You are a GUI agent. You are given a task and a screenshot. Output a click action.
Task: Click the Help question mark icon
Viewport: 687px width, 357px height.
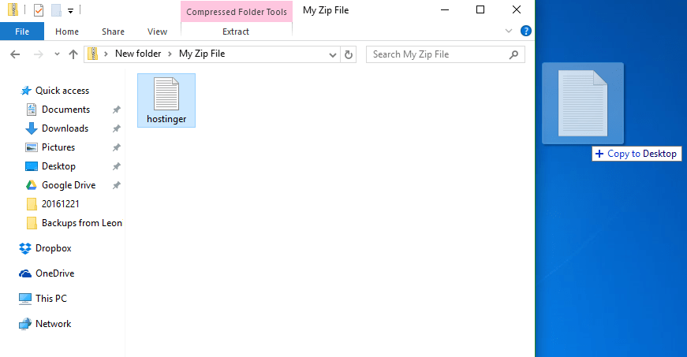pos(526,31)
